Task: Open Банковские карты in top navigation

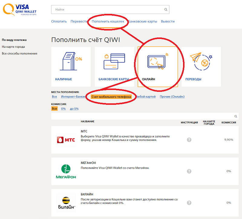Action: click(142, 21)
